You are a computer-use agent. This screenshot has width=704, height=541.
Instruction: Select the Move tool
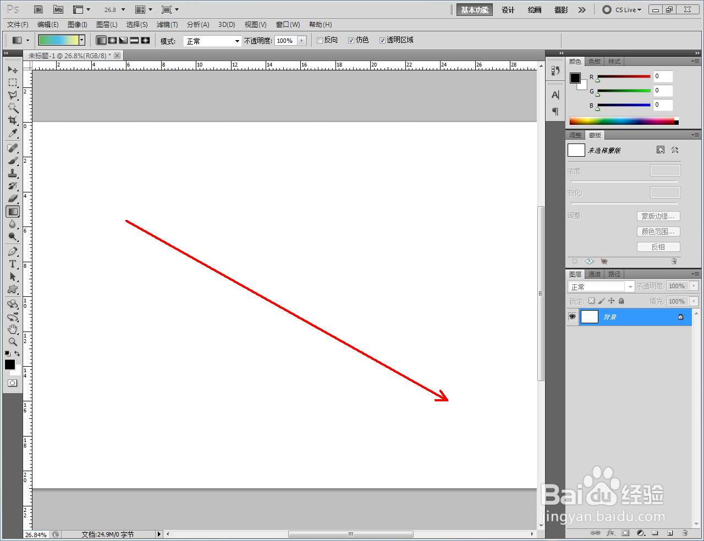tap(13, 70)
